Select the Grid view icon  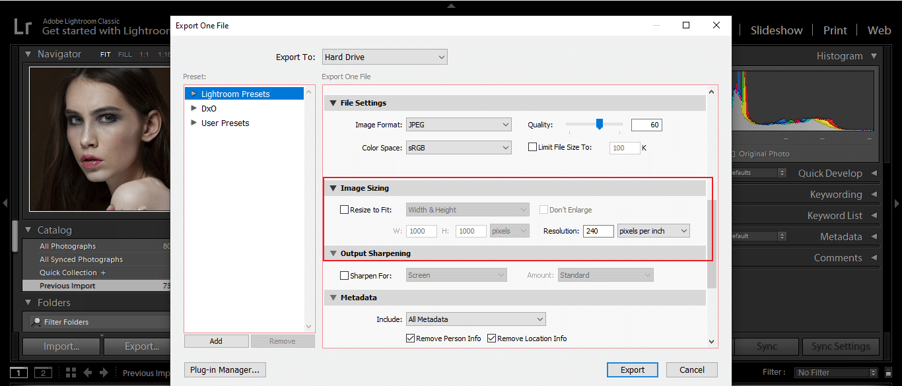coord(70,372)
